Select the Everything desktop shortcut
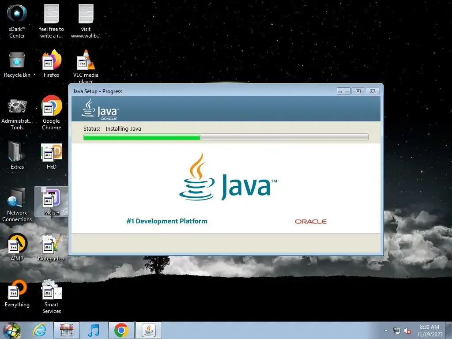This screenshot has height=339, width=452. 17,294
